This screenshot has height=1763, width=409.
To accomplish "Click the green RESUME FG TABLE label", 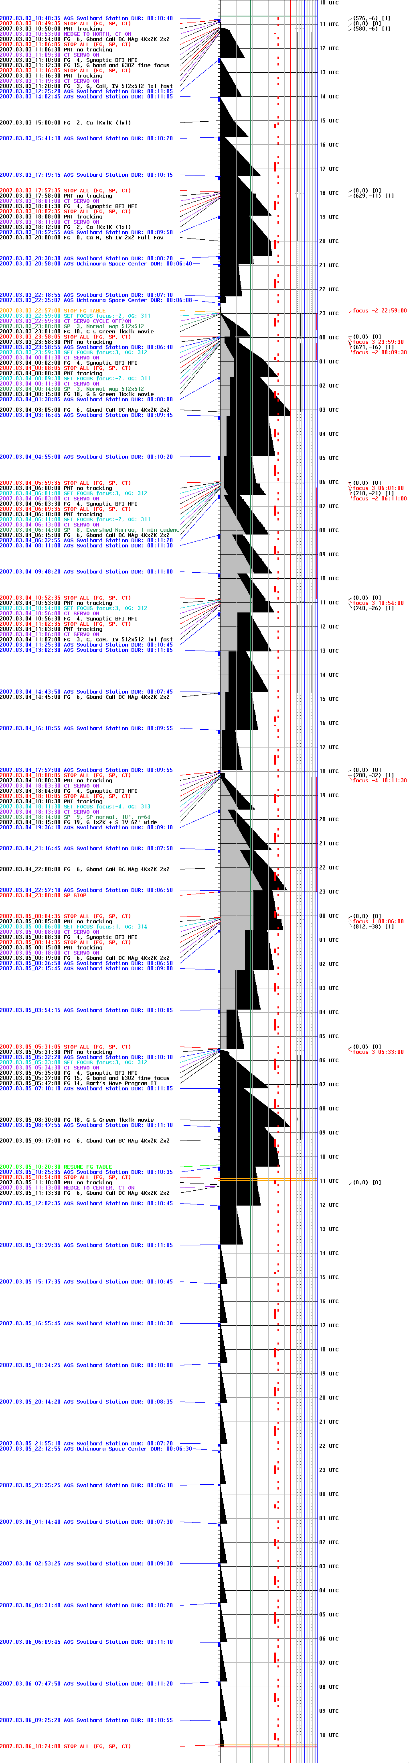I will [56, 1167].
